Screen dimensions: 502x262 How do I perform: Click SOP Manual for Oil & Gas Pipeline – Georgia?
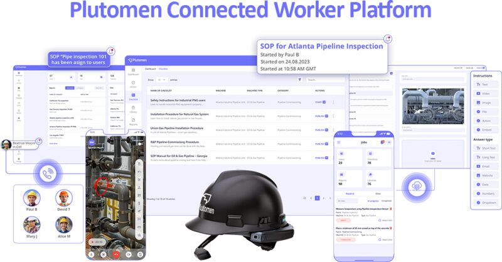point(179,156)
